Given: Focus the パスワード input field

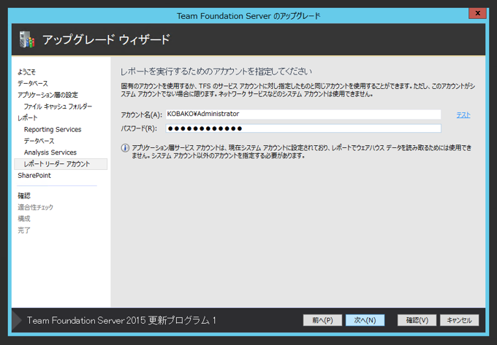Looking at the screenshot, I should coord(303,128).
